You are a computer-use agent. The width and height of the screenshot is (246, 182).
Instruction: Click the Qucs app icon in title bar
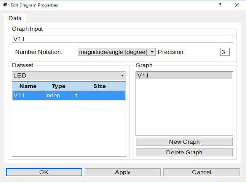point(5,5)
